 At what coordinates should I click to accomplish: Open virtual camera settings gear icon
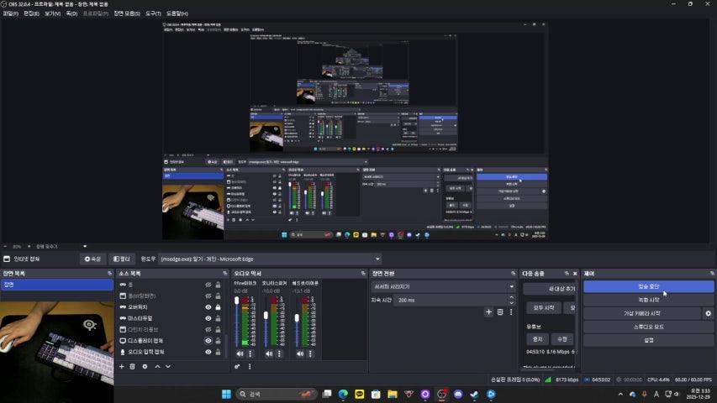708,313
